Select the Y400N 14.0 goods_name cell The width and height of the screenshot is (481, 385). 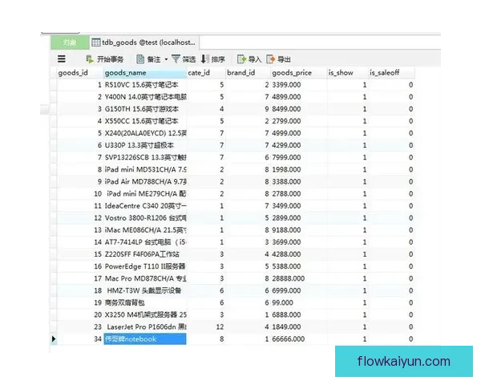pos(145,97)
